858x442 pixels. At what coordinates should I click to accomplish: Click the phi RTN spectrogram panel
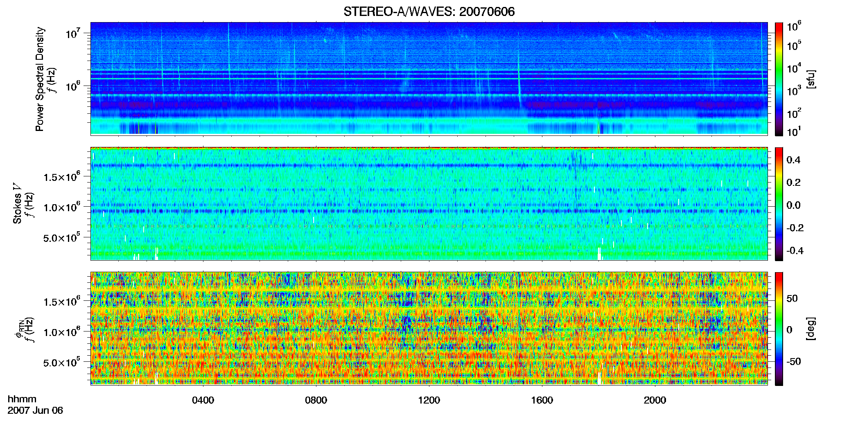point(429,328)
